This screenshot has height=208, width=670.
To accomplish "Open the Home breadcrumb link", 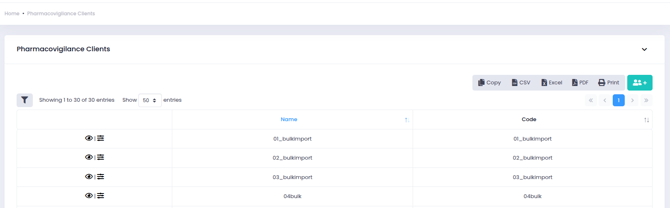I will (x=12, y=14).
